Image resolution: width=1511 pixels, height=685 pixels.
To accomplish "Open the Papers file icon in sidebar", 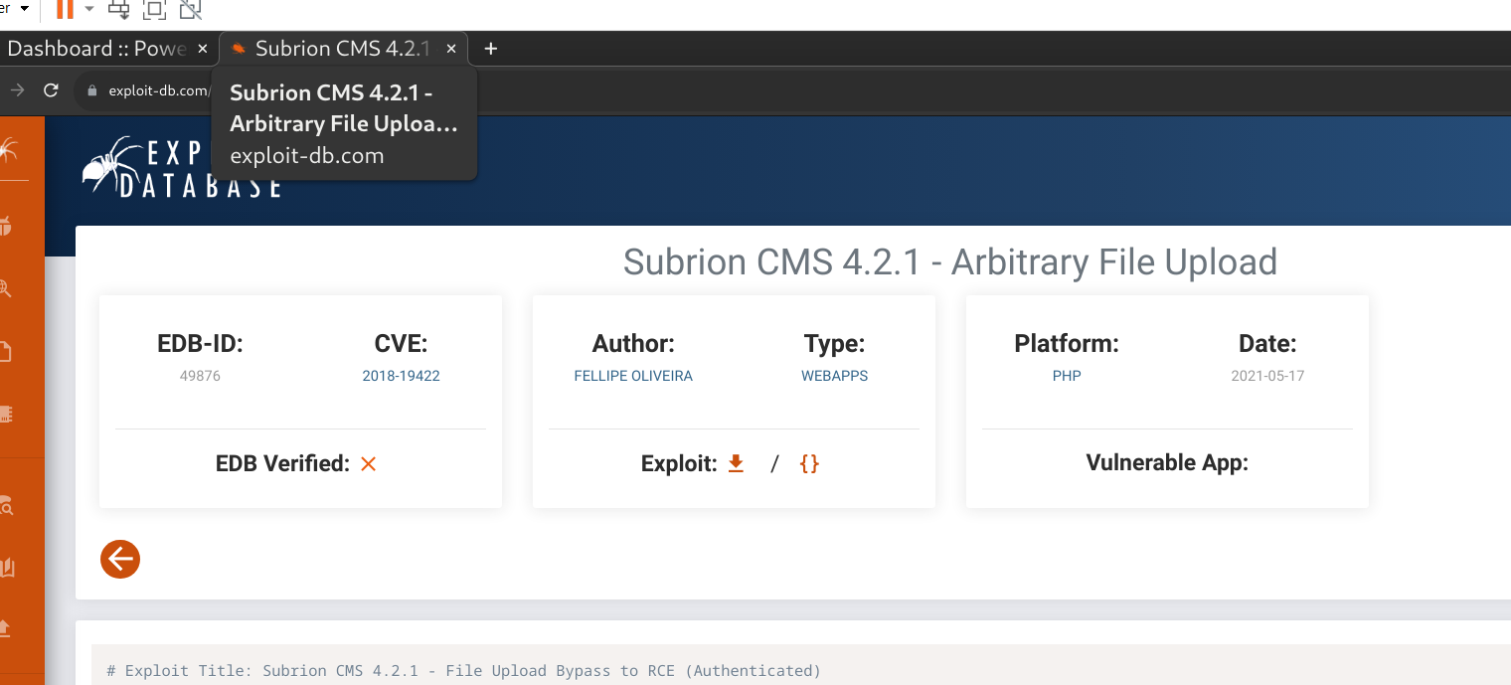I will [x=6, y=351].
